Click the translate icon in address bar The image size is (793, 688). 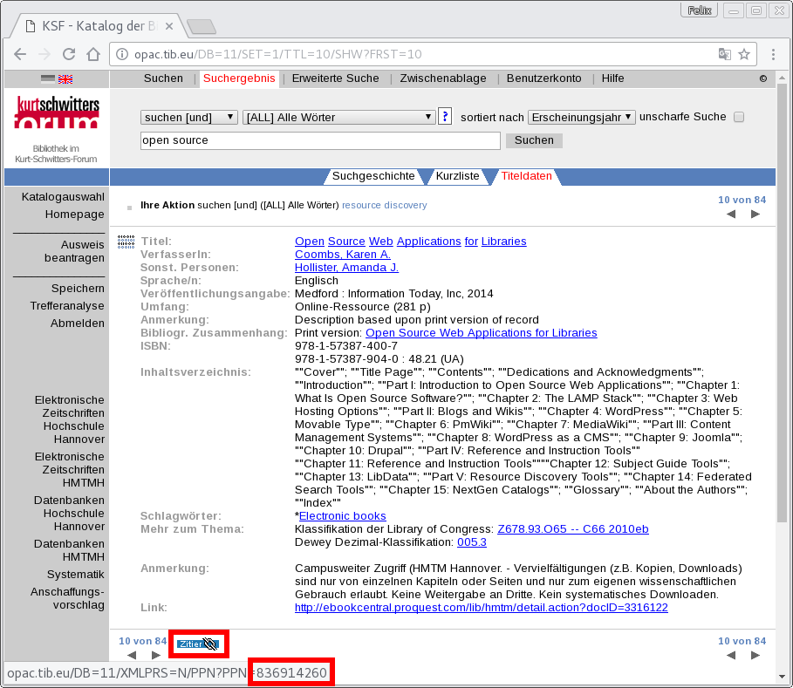(723, 54)
